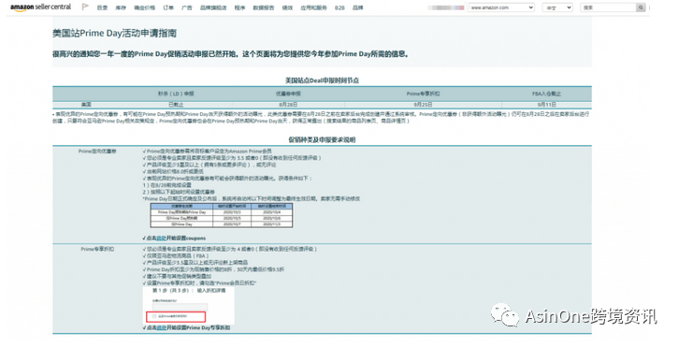Screen dimensions: 679x347
Task: Click the heading 促销种类及申报要求说明
Action: click(x=322, y=140)
